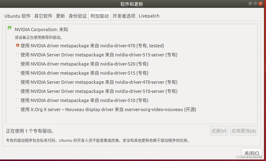Select the nvidia-driver-520 radio option

(18, 64)
